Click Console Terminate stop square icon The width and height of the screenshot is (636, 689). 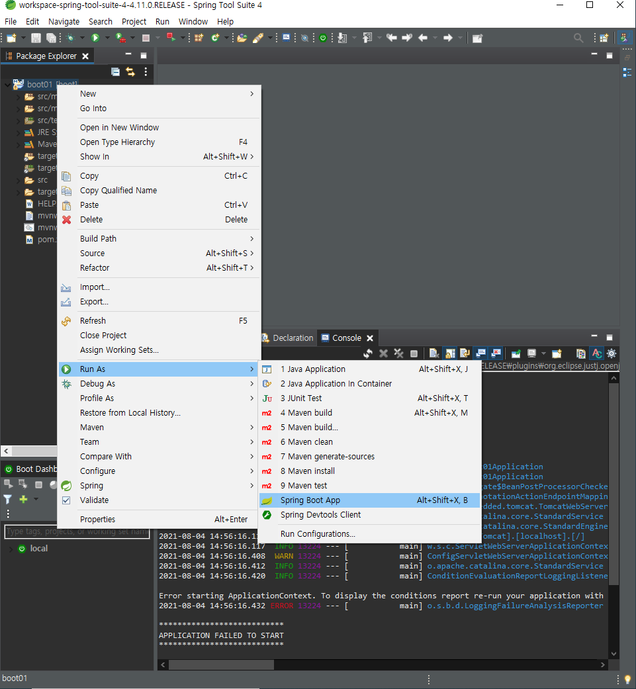414,353
